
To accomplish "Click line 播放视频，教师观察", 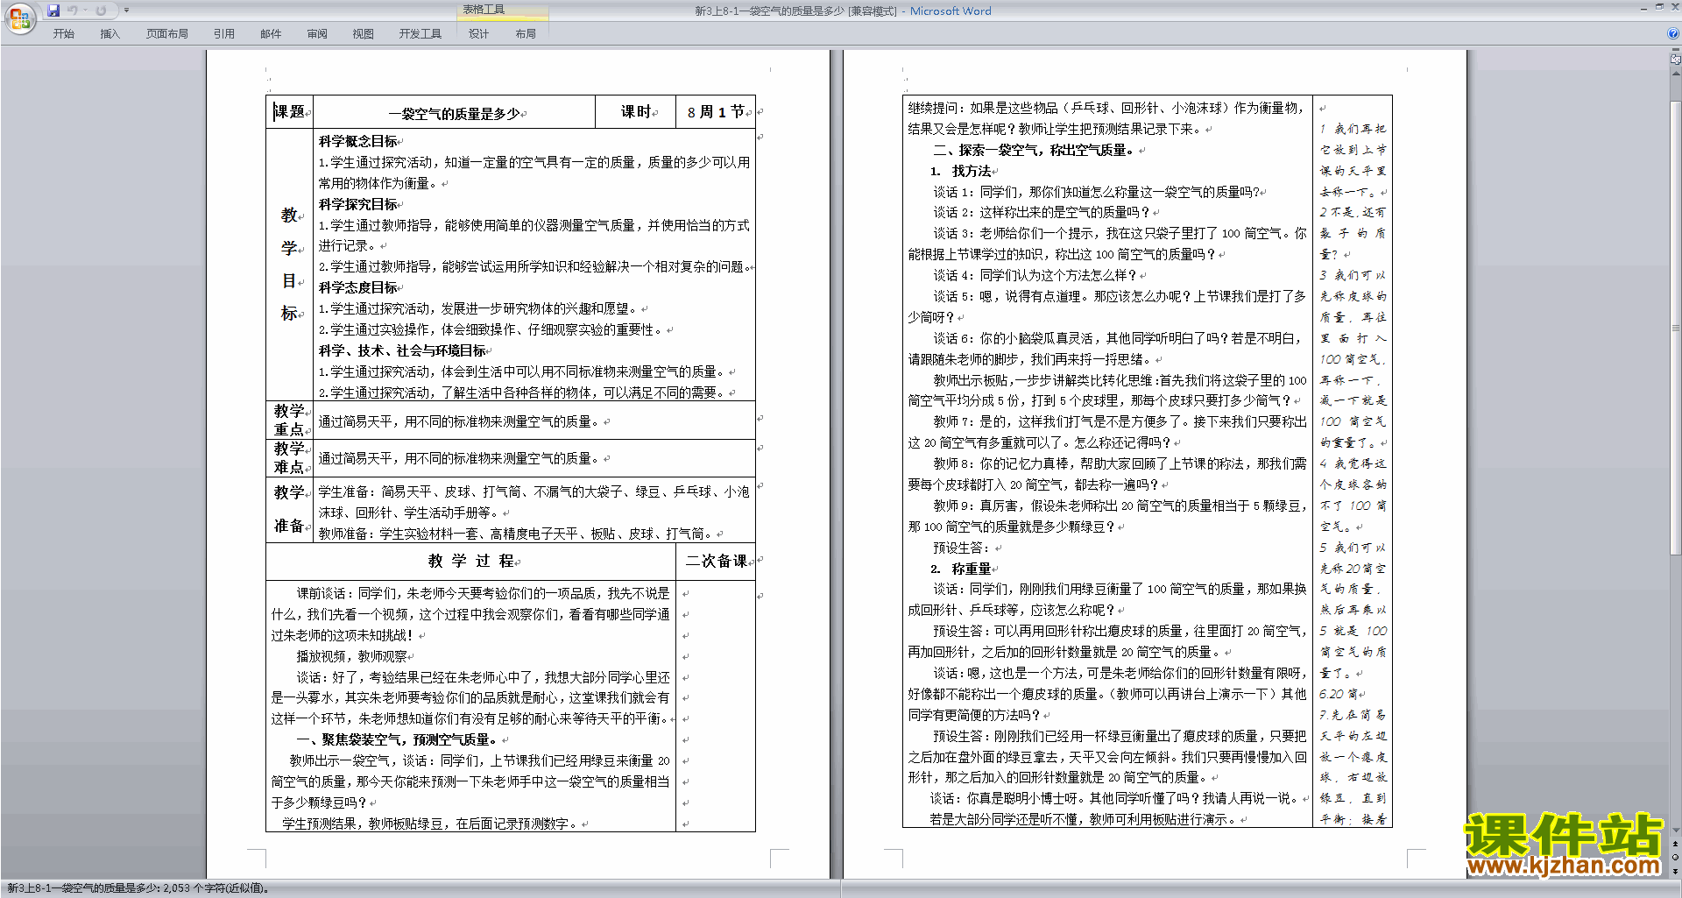I will [x=351, y=656].
